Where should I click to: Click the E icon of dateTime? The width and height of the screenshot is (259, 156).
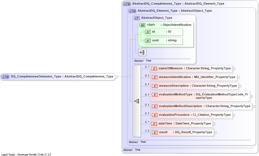click(154, 124)
